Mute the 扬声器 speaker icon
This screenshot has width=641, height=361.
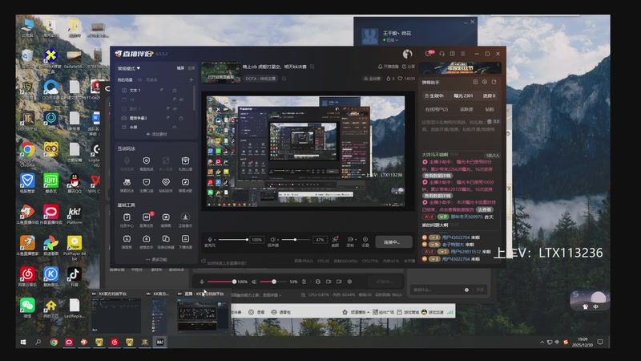pyautogui.click(x=272, y=239)
